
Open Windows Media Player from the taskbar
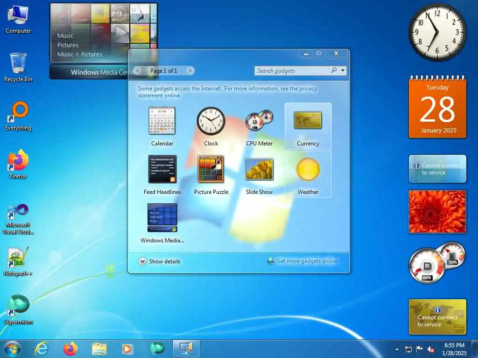pyautogui.click(x=128, y=349)
